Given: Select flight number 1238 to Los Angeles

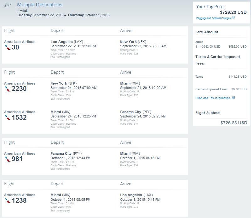Looking at the screenshot, I should click(19, 200).
